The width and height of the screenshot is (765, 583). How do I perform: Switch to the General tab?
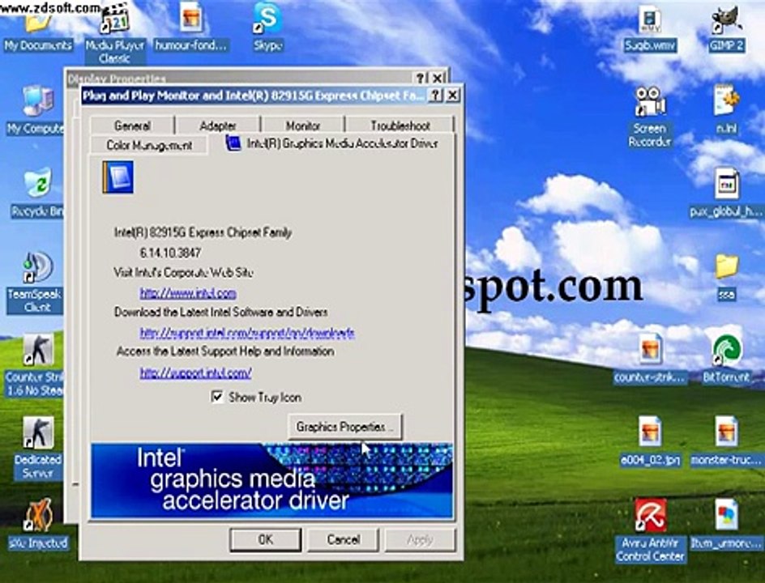click(x=132, y=126)
